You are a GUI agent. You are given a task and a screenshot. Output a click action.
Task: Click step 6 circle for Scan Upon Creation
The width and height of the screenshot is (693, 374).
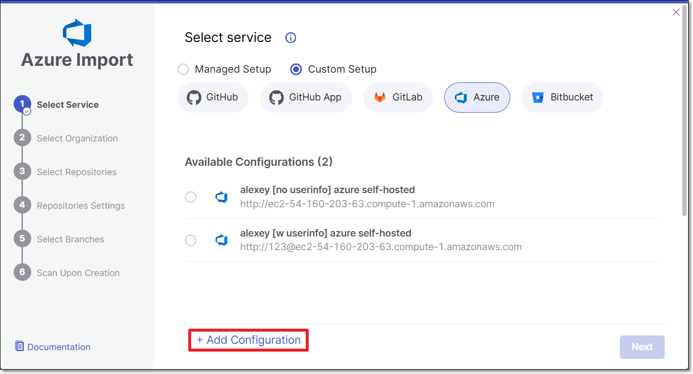22,273
